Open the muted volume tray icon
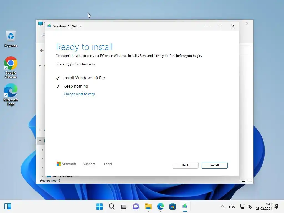The height and width of the screenshot is (213, 284). [250, 206]
